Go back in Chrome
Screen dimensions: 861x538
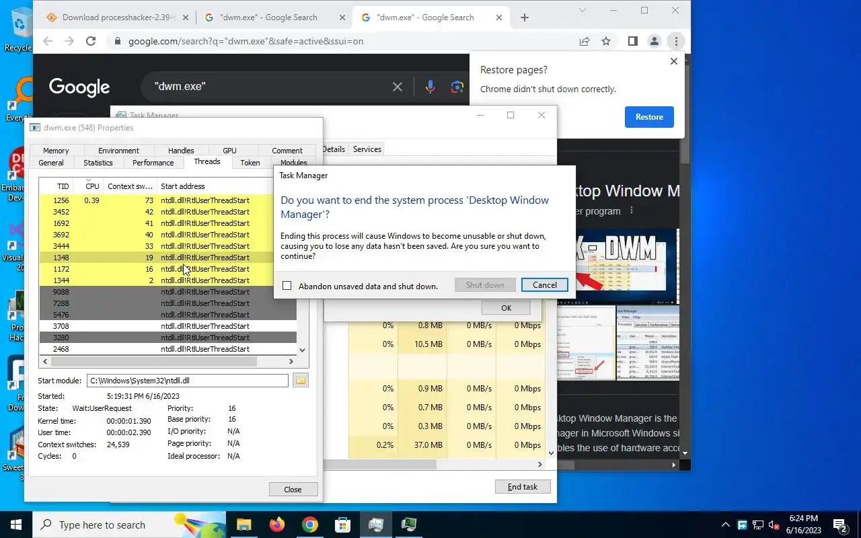tap(48, 41)
